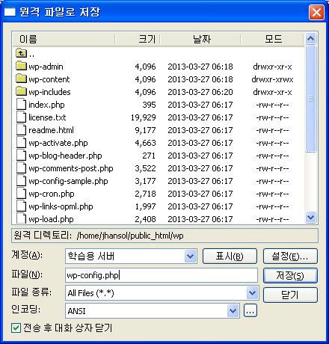Click the 19,929 size value
The image size is (329, 344).
[x=144, y=117]
